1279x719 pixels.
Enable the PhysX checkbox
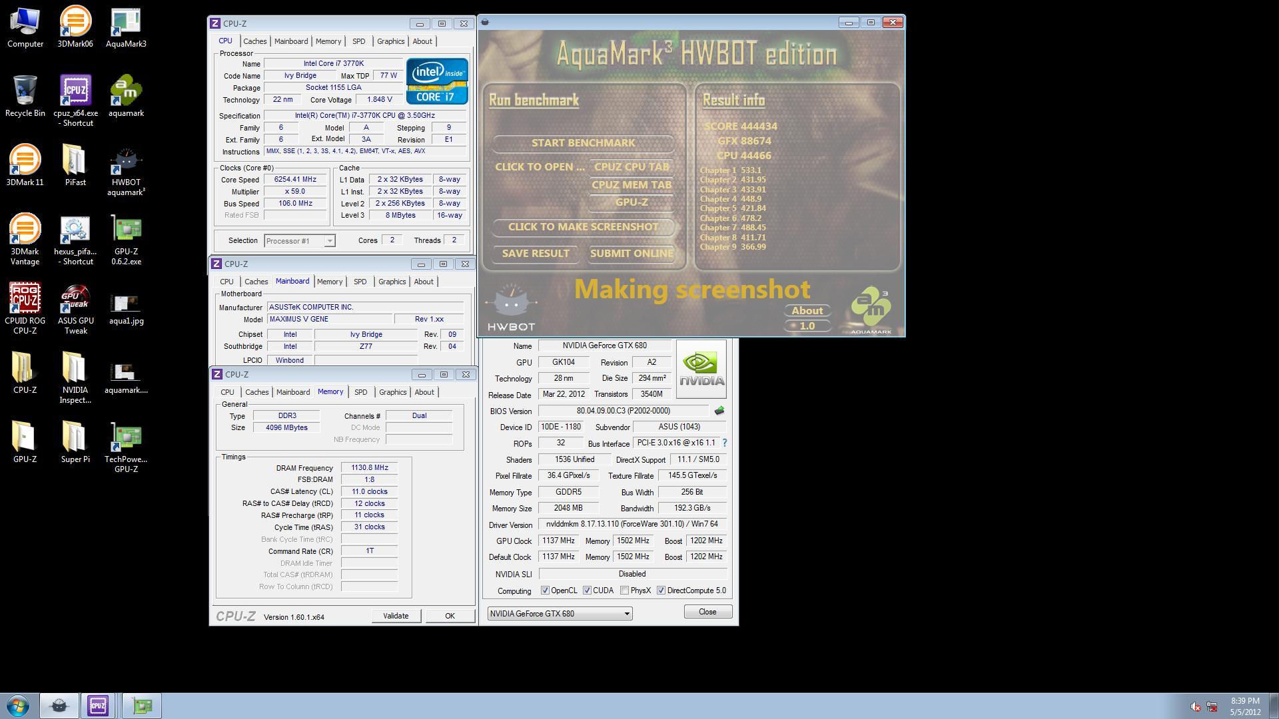(624, 591)
